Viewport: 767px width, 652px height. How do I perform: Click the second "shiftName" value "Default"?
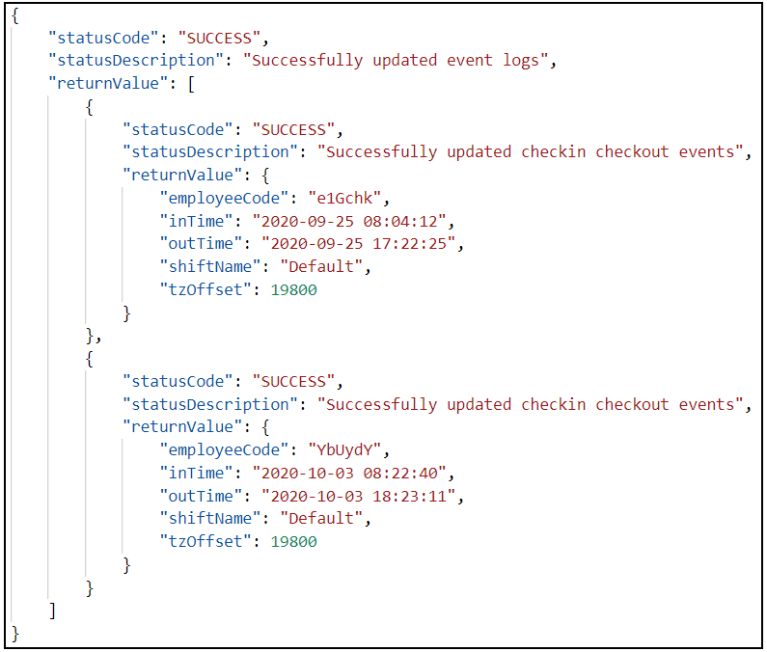click(321, 519)
